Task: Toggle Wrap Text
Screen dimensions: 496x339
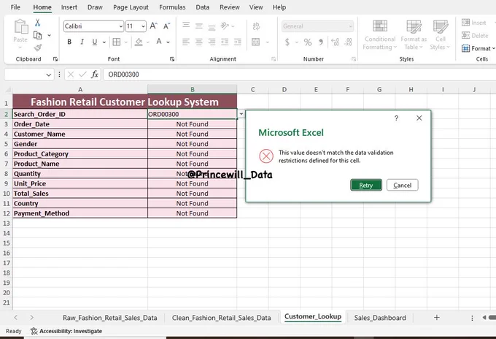Action: (x=256, y=26)
